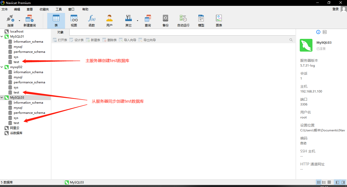Select test database under mysql02
This screenshot has width=347, height=187.
[x=17, y=92]
